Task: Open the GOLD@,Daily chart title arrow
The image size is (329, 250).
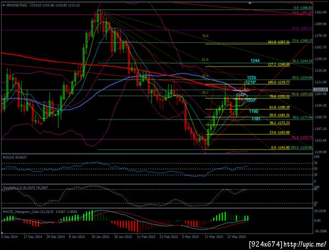Action: coord(4,5)
